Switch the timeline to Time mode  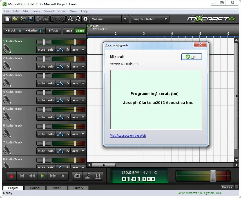click(69, 31)
